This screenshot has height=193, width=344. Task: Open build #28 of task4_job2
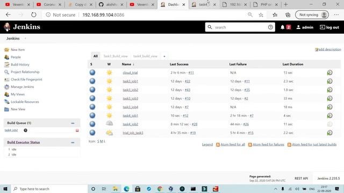click(x=195, y=124)
